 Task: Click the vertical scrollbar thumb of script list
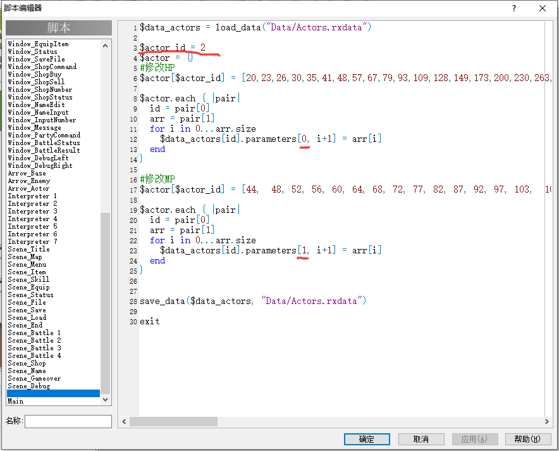pos(105,303)
